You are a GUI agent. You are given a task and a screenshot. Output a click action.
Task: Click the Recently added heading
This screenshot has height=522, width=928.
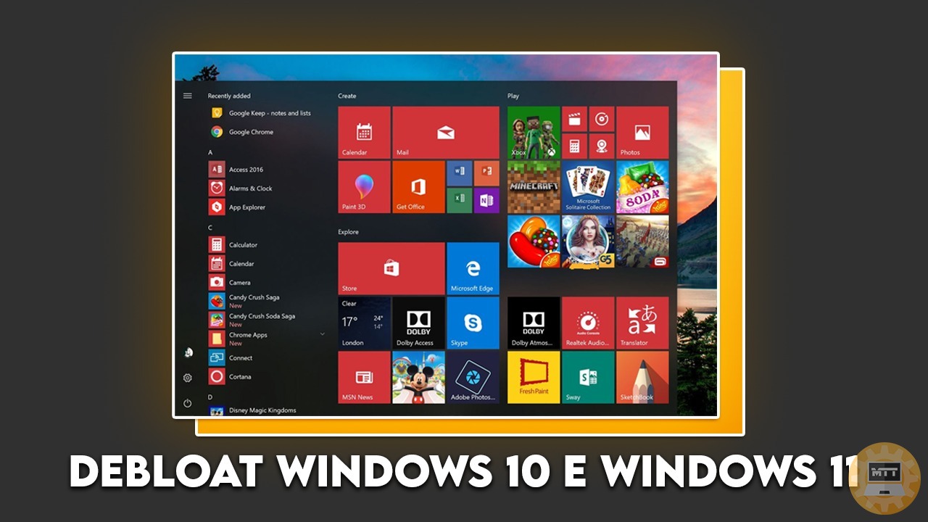click(x=229, y=96)
